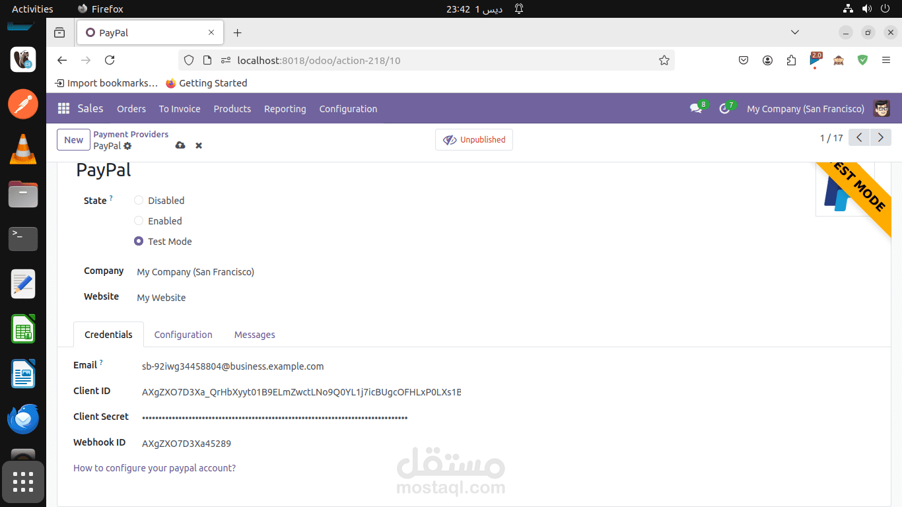The width and height of the screenshot is (902, 507).
Task: Go to the previous record arrow
Action: pos(859,137)
